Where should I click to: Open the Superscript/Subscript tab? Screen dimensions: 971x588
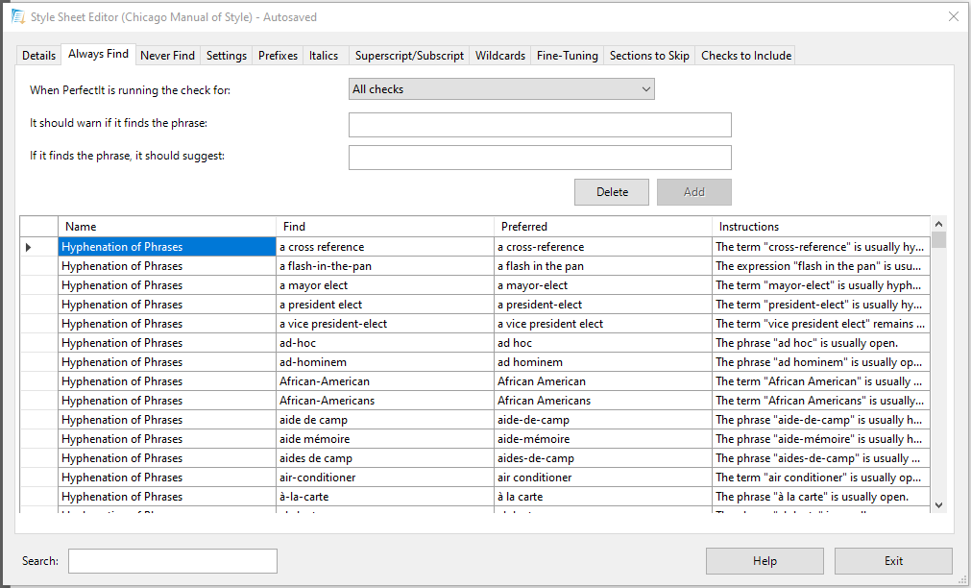pos(409,55)
